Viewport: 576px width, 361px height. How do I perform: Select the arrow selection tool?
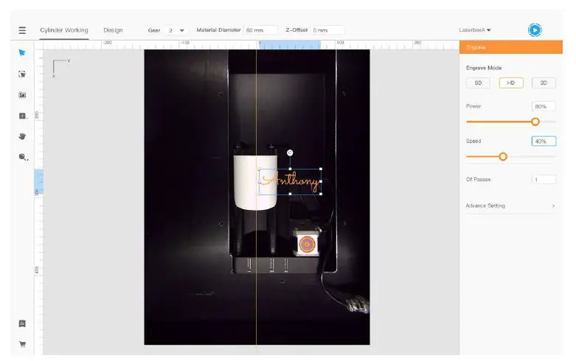click(22, 52)
